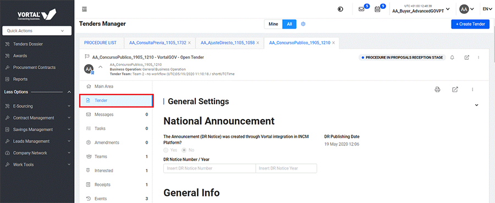Select the All filter toggle
This screenshot has width=495, height=203.
(289, 24)
